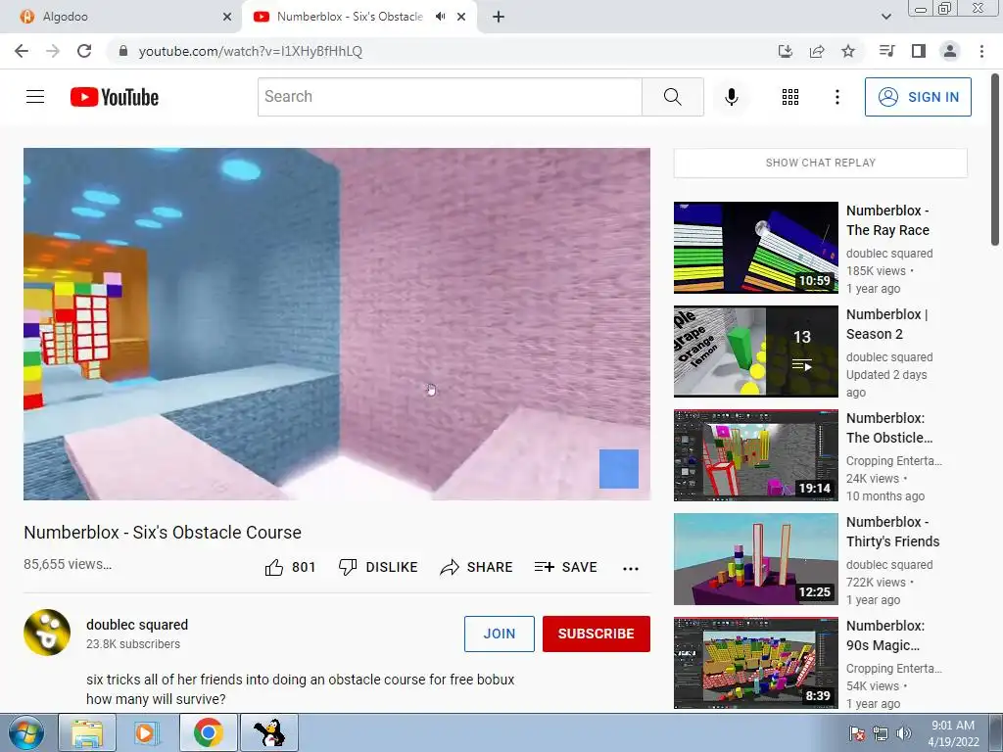Click the Chrome taskbar icon

pyautogui.click(x=208, y=732)
